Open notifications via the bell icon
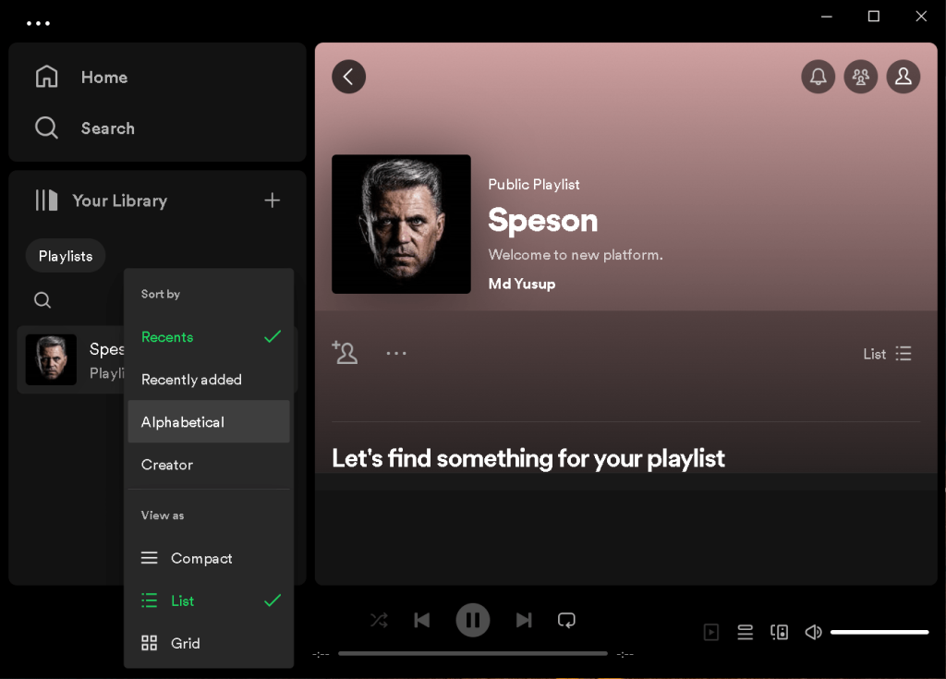946x679 pixels. (x=818, y=77)
